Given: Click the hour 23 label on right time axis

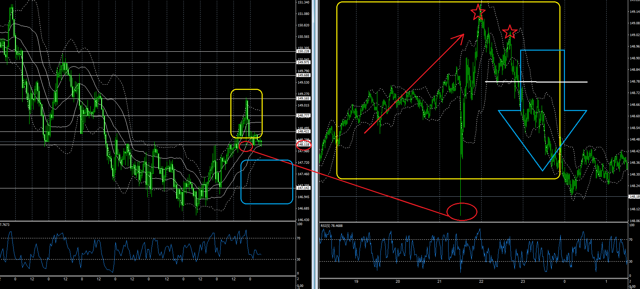Looking at the screenshot, I should pos(523,281).
